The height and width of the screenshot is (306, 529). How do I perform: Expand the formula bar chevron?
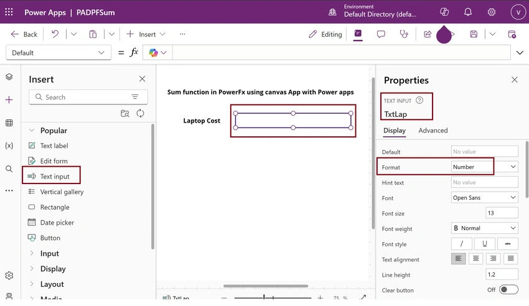(520, 53)
